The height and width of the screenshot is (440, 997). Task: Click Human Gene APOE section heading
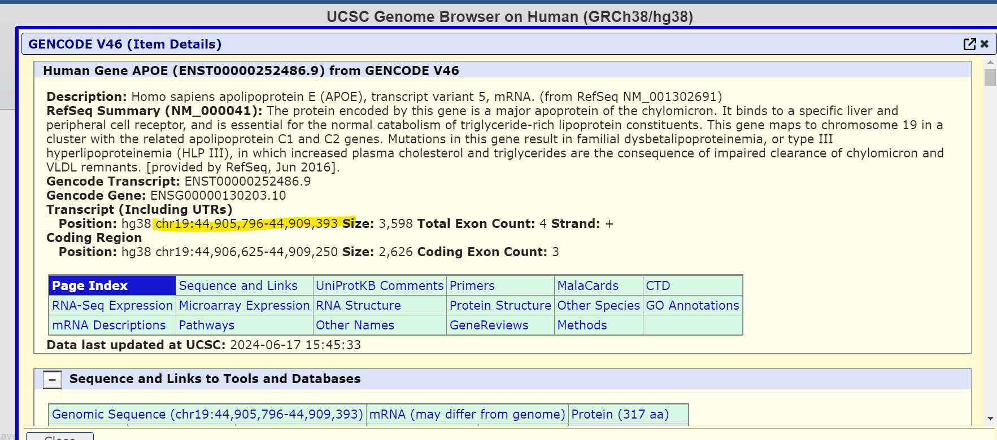point(251,71)
